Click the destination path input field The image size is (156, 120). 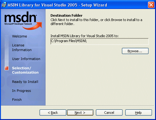pyautogui.click(x=100, y=41)
